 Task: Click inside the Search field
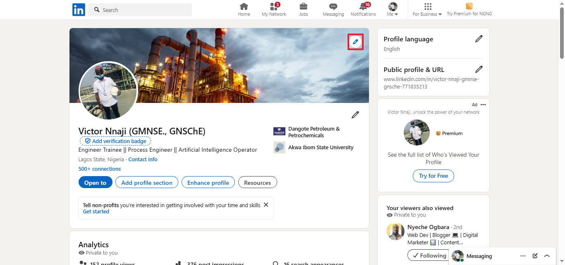pyautogui.click(x=139, y=10)
